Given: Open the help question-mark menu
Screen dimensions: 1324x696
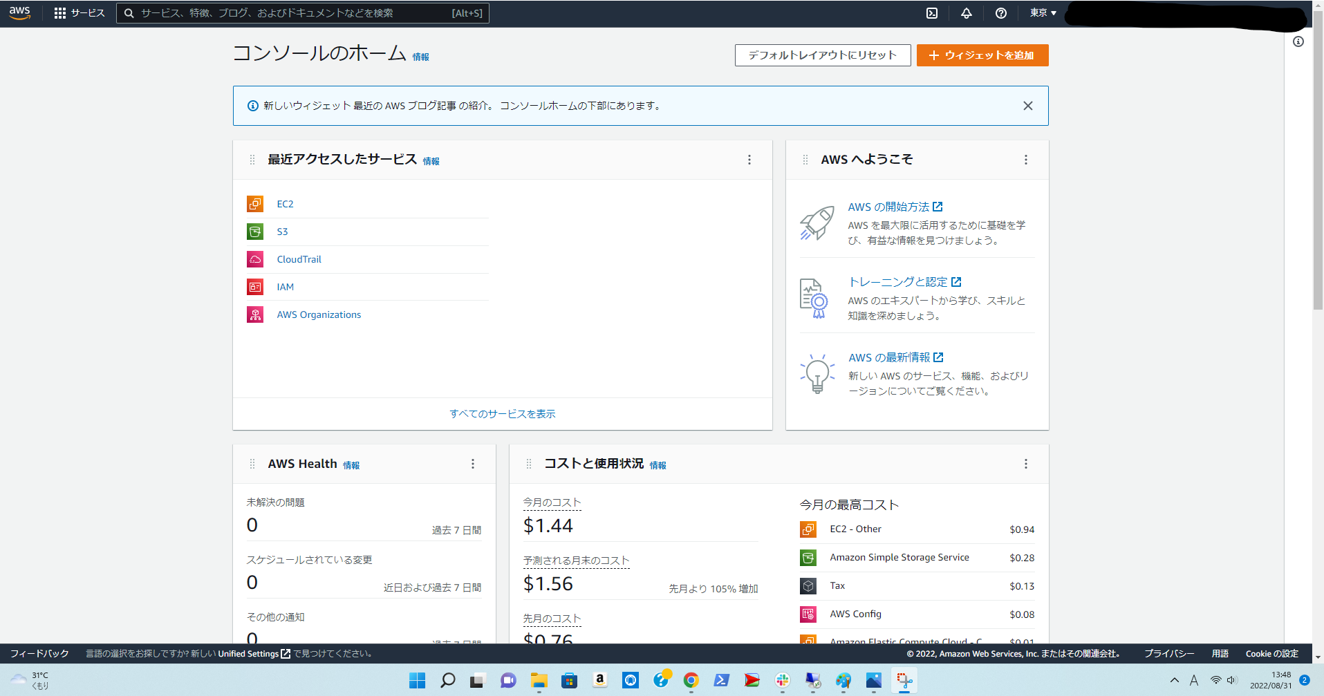Looking at the screenshot, I should click(1001, 13).
